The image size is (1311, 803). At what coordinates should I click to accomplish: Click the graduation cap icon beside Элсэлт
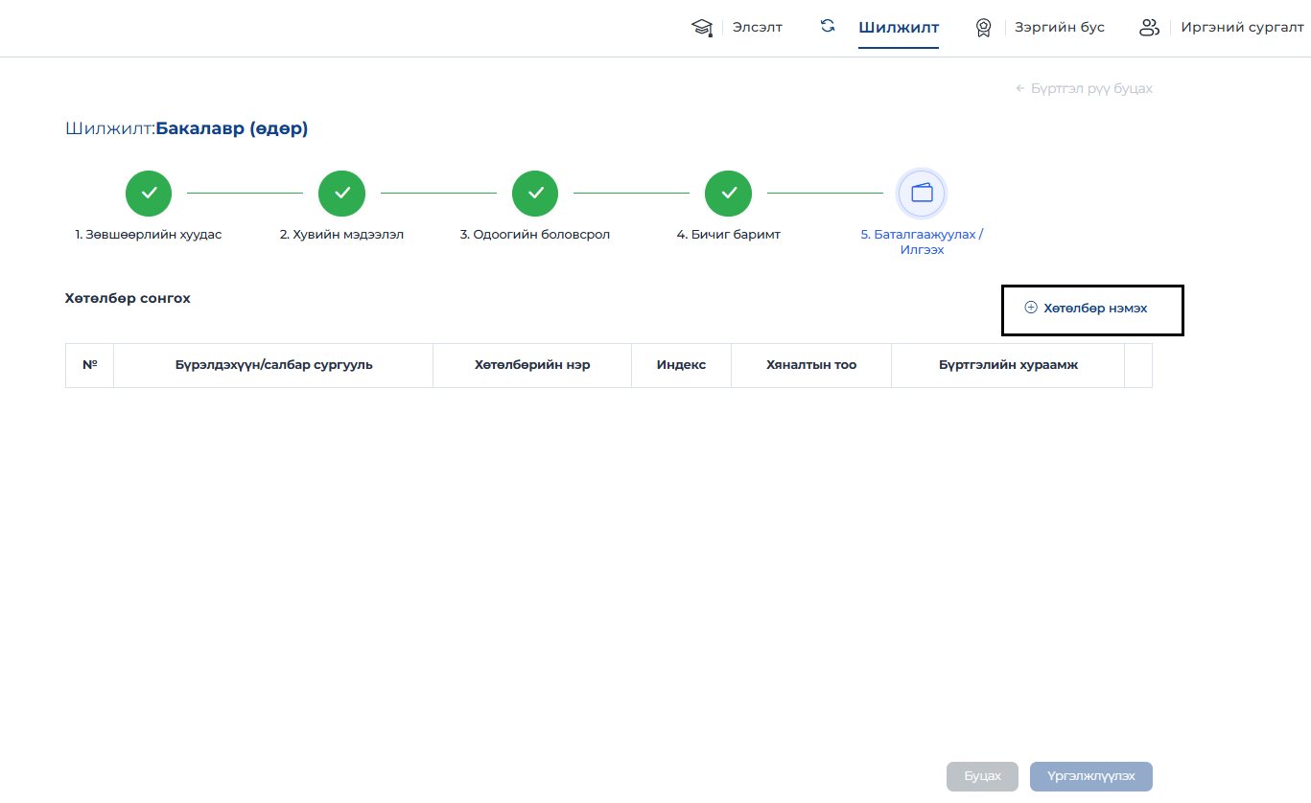(703, 28)
